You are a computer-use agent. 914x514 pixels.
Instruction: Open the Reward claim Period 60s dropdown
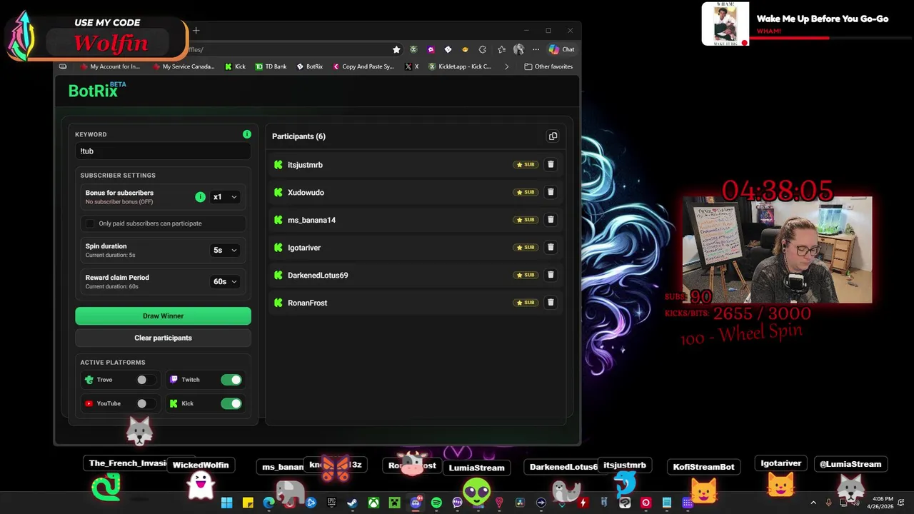[225, 281]
